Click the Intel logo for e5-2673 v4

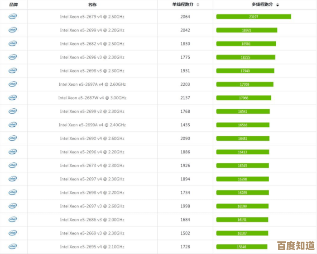click(x=13, y=166)
